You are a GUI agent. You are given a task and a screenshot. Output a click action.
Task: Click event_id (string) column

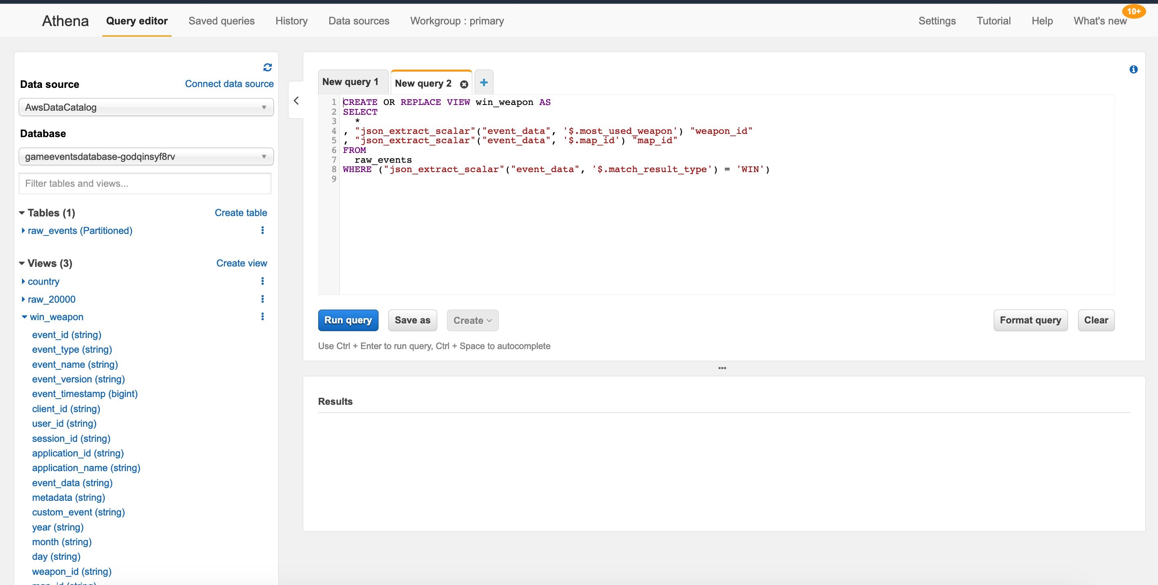tap(66, 335)
